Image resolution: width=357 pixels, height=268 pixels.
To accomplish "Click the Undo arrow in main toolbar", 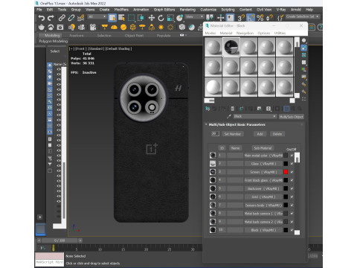I will point(41,18).
